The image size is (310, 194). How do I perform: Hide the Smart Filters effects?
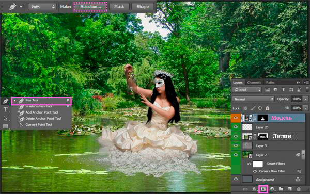pos(249,164)
